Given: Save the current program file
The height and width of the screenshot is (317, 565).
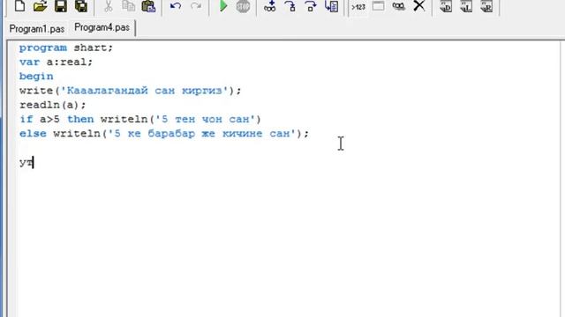Looking at the screenshot, I should tap(61, 6).
